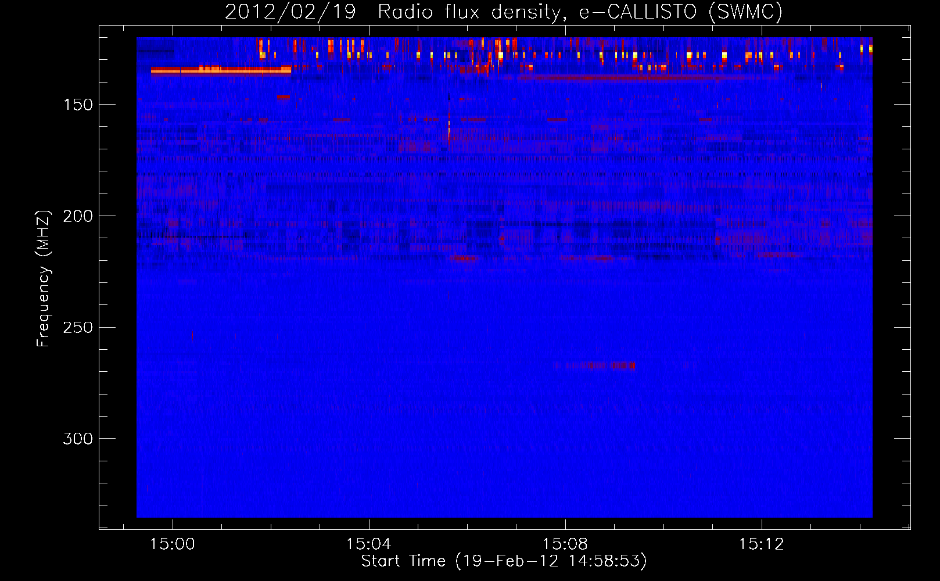The image size is (940, 581).
Task: Click the plot title 2012/02/19 Radio flux density
Action: (x=504, y=12)
